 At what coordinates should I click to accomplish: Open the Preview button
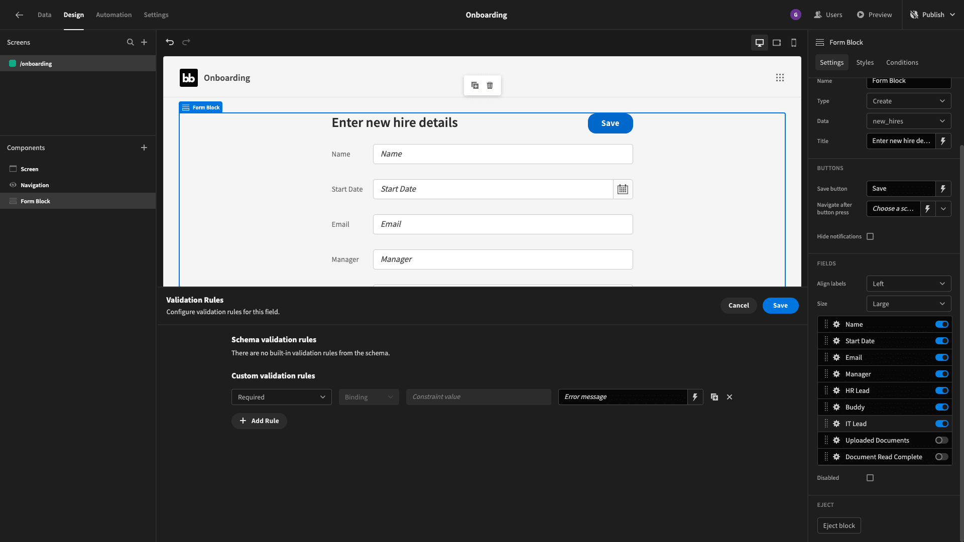point(874,15)
